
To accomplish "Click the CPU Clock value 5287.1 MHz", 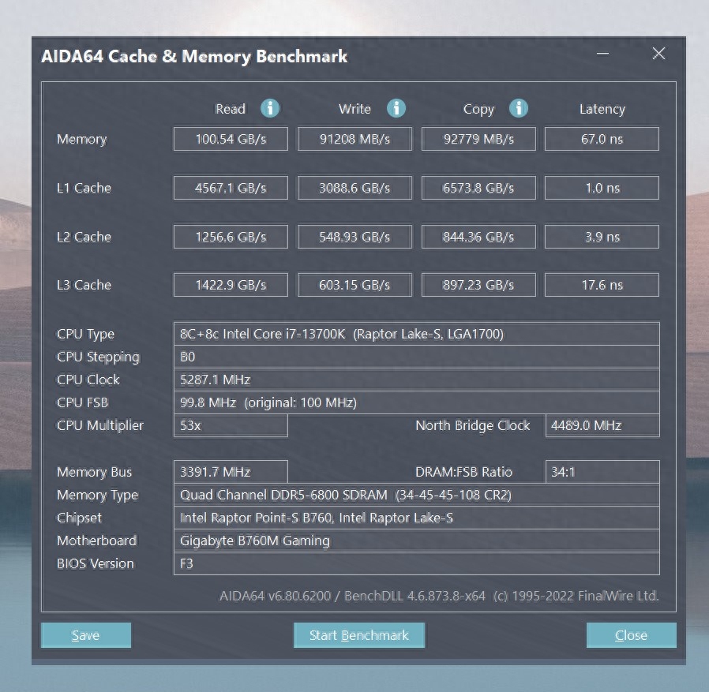I will point(416,380).
